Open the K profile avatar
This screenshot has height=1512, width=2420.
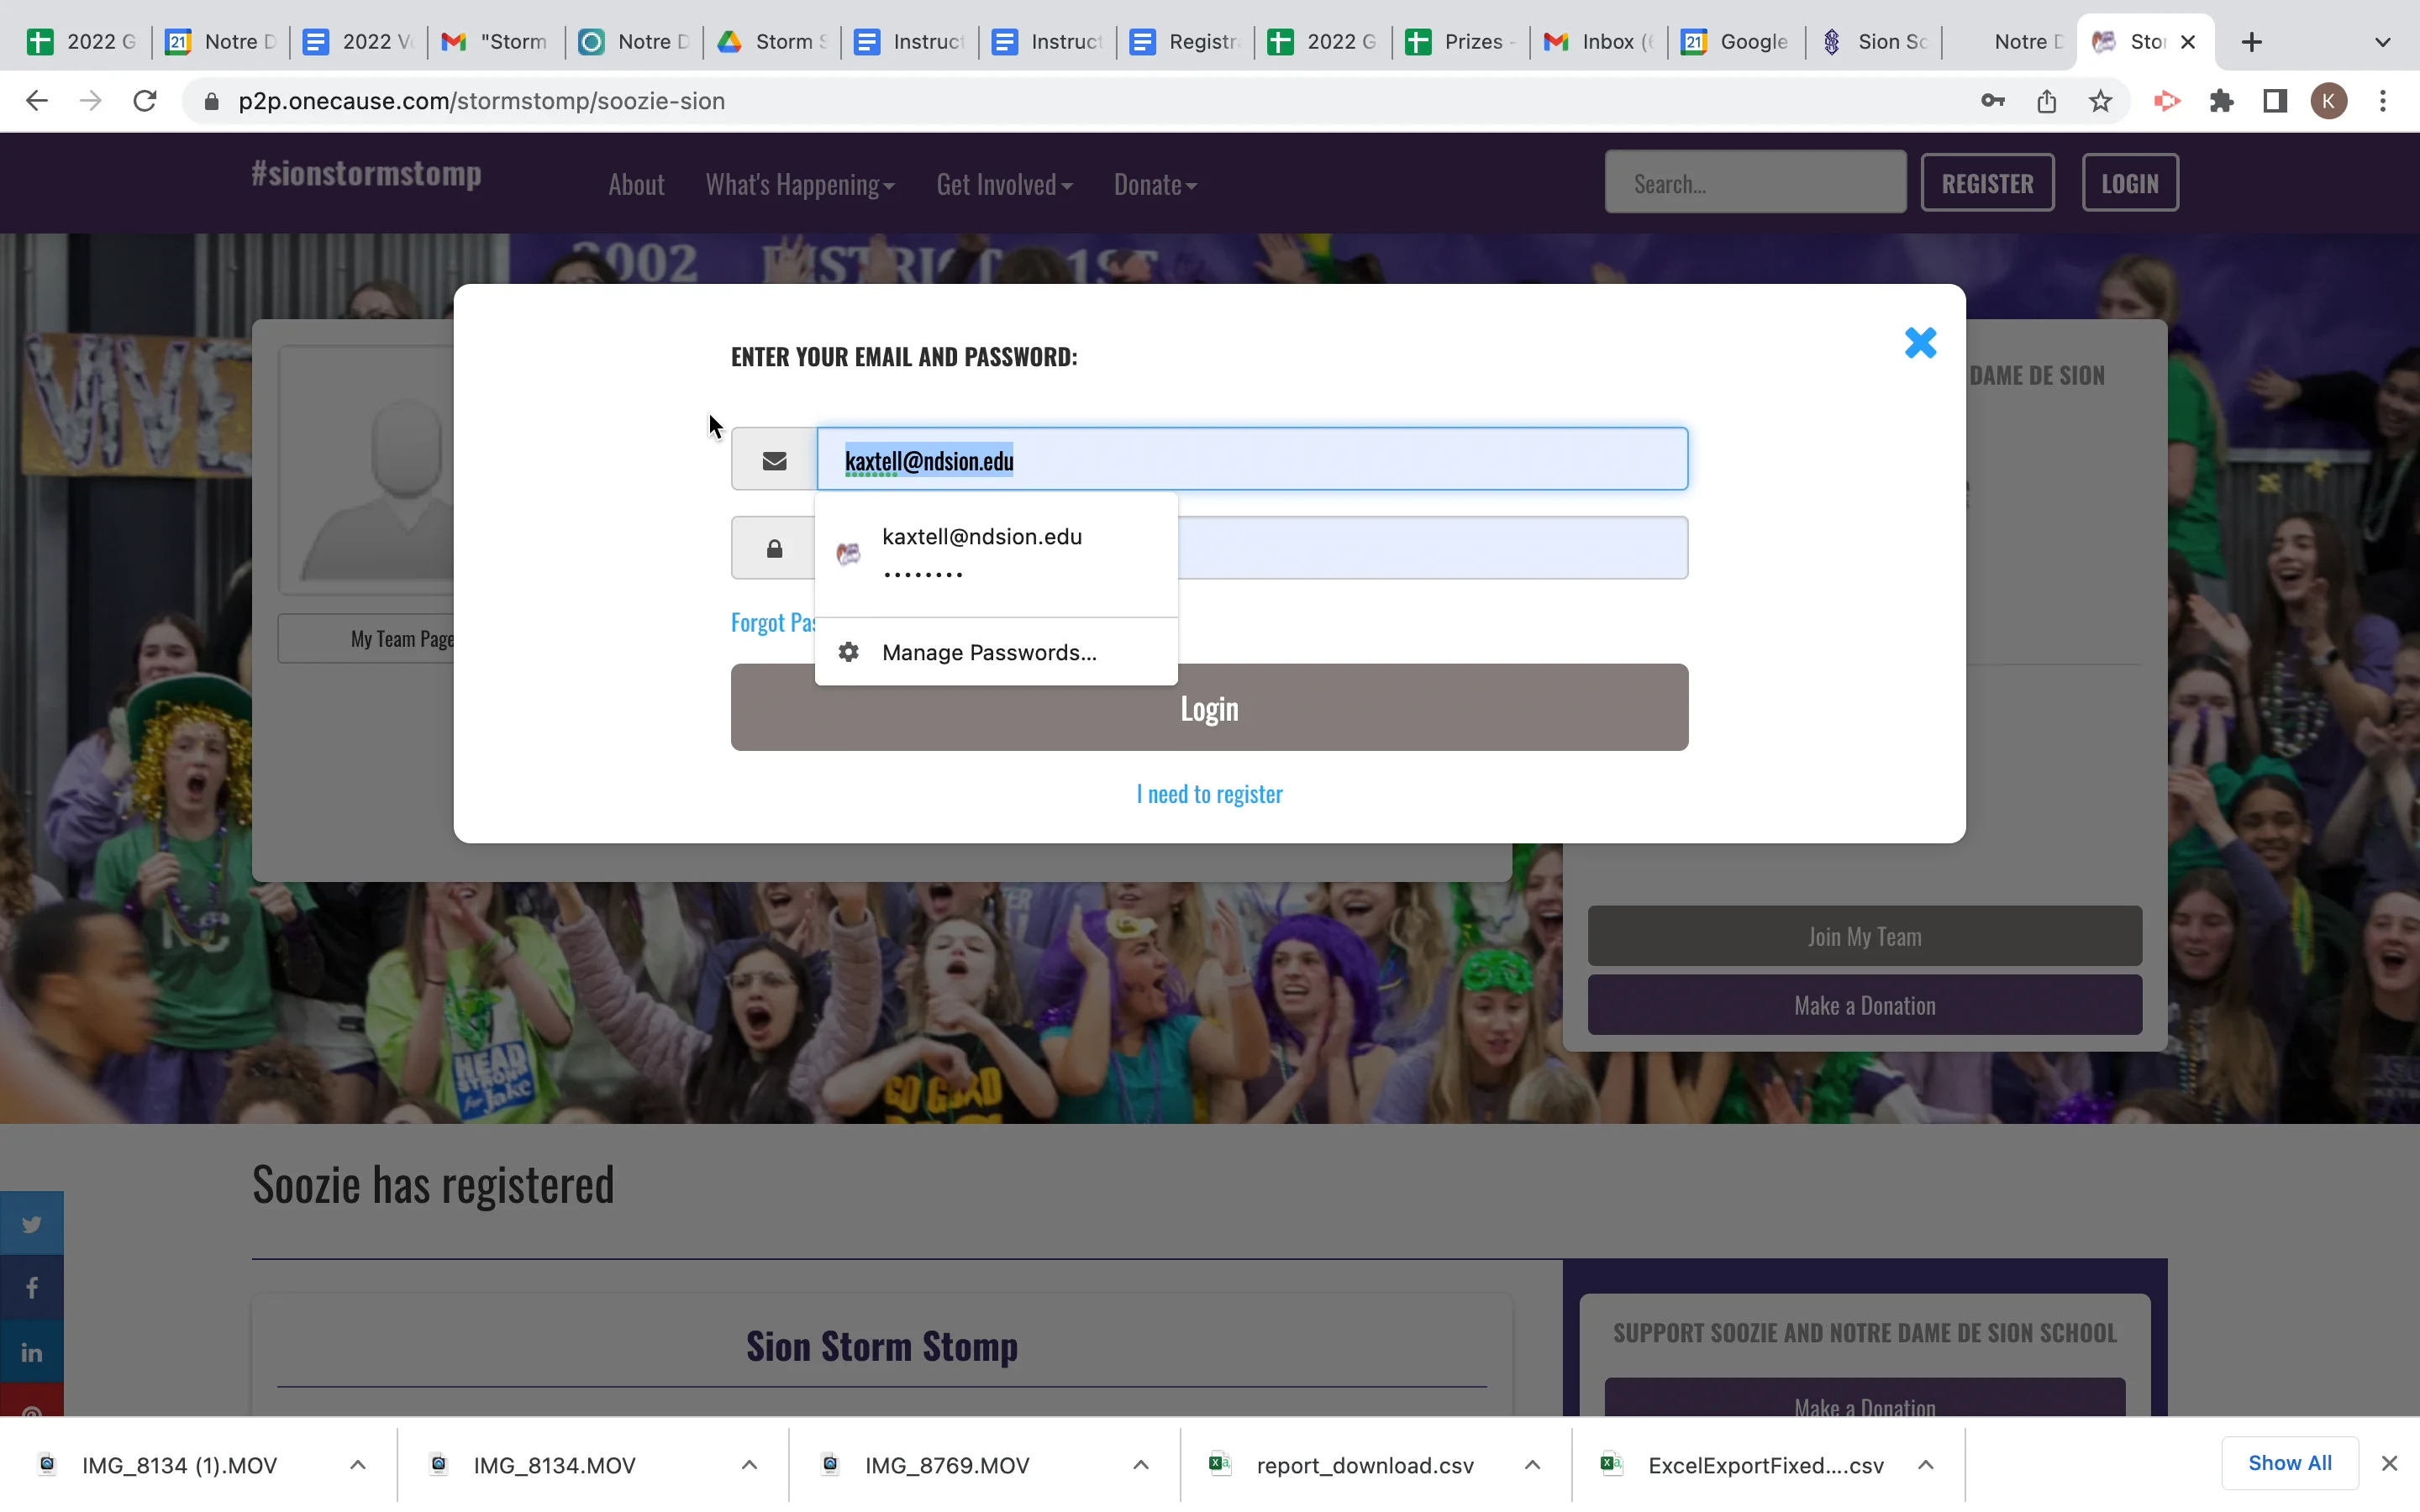(2329, 101)
